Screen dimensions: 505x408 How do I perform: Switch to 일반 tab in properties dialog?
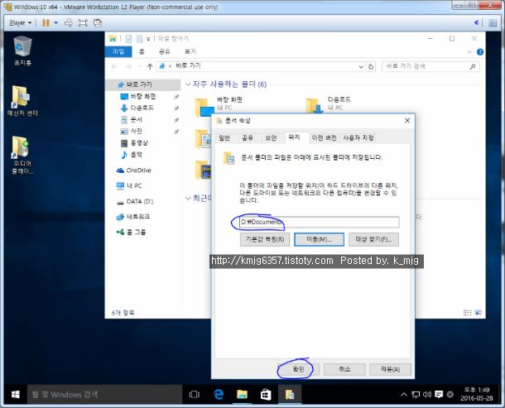click(224, 138)
